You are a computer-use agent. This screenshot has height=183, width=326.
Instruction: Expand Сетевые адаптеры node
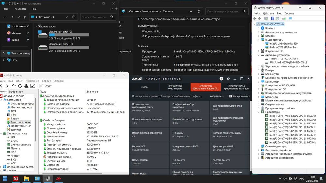[259, 146]
